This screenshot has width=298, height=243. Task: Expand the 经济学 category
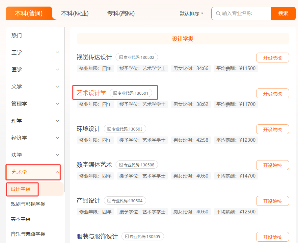point(57,138)
